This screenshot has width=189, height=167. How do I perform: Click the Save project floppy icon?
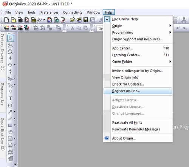click(x=86, y=20)
